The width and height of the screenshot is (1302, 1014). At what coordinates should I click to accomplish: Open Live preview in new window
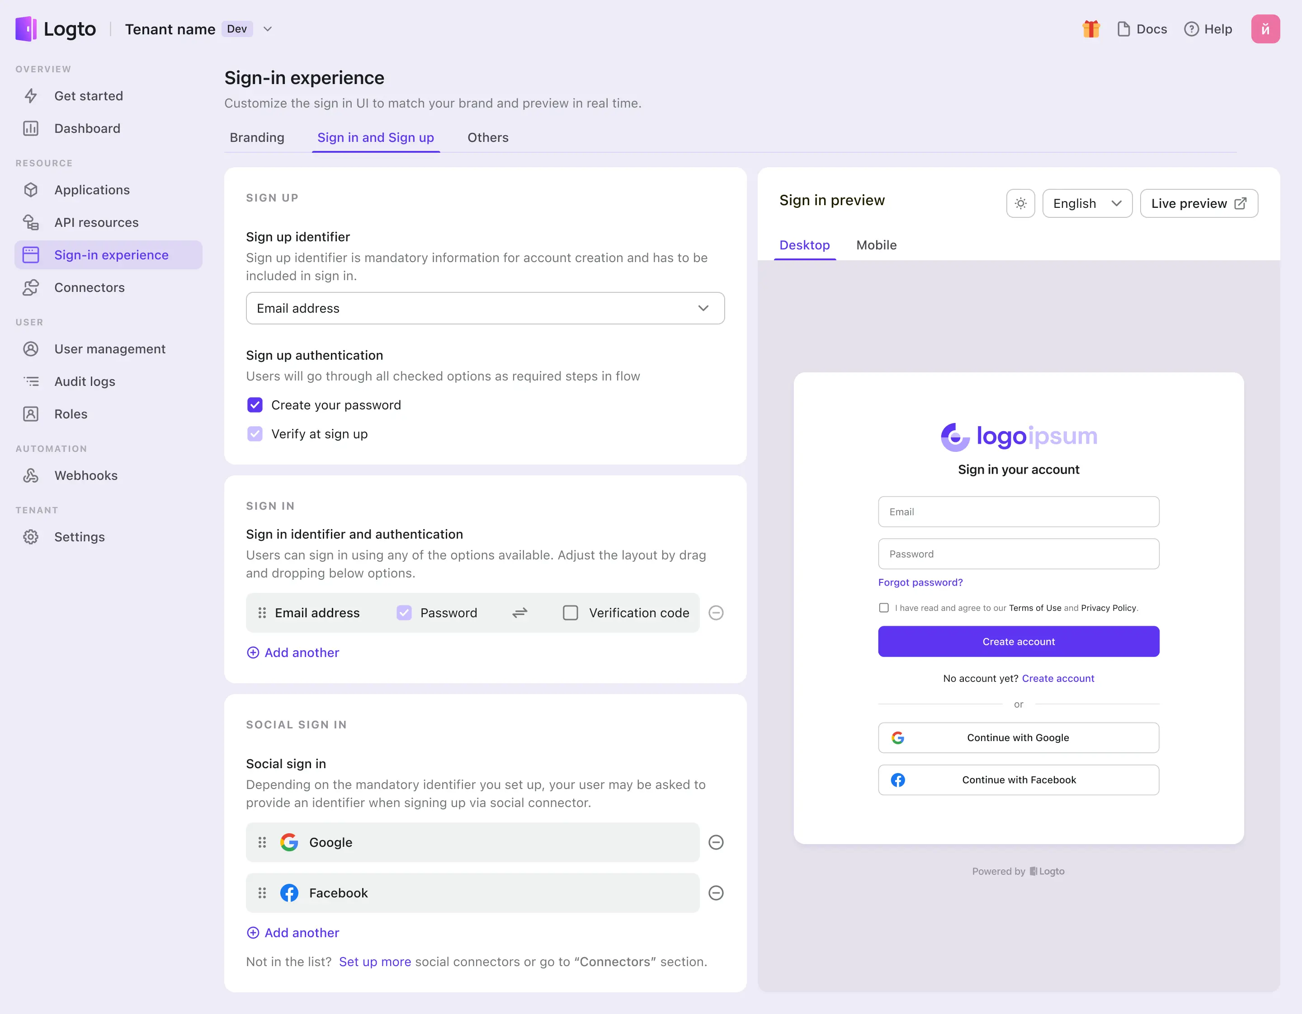click(1198, 203)
